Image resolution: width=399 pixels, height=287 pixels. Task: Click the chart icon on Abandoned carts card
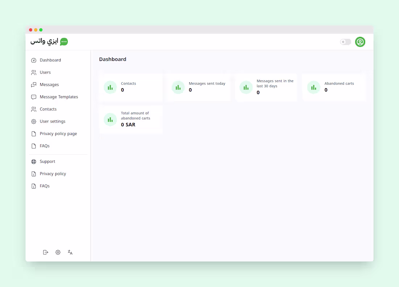(x=313, y=87)
